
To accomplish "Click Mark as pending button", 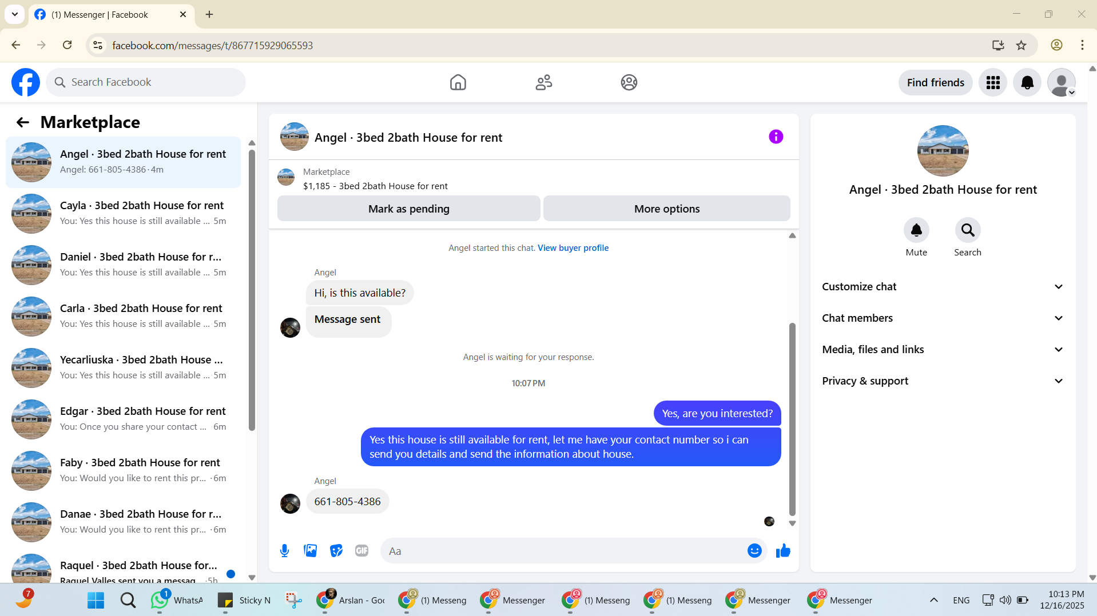I will 409,209.
